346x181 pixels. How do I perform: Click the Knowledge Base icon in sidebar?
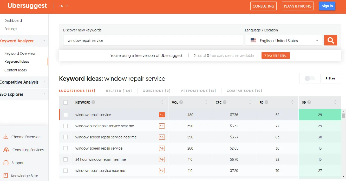(x=6, y=176)
